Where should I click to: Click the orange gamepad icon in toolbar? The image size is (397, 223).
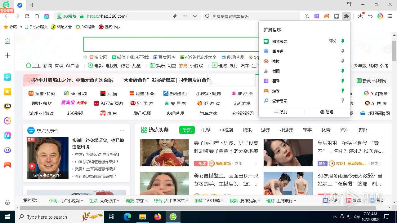[x=327, y=16]
